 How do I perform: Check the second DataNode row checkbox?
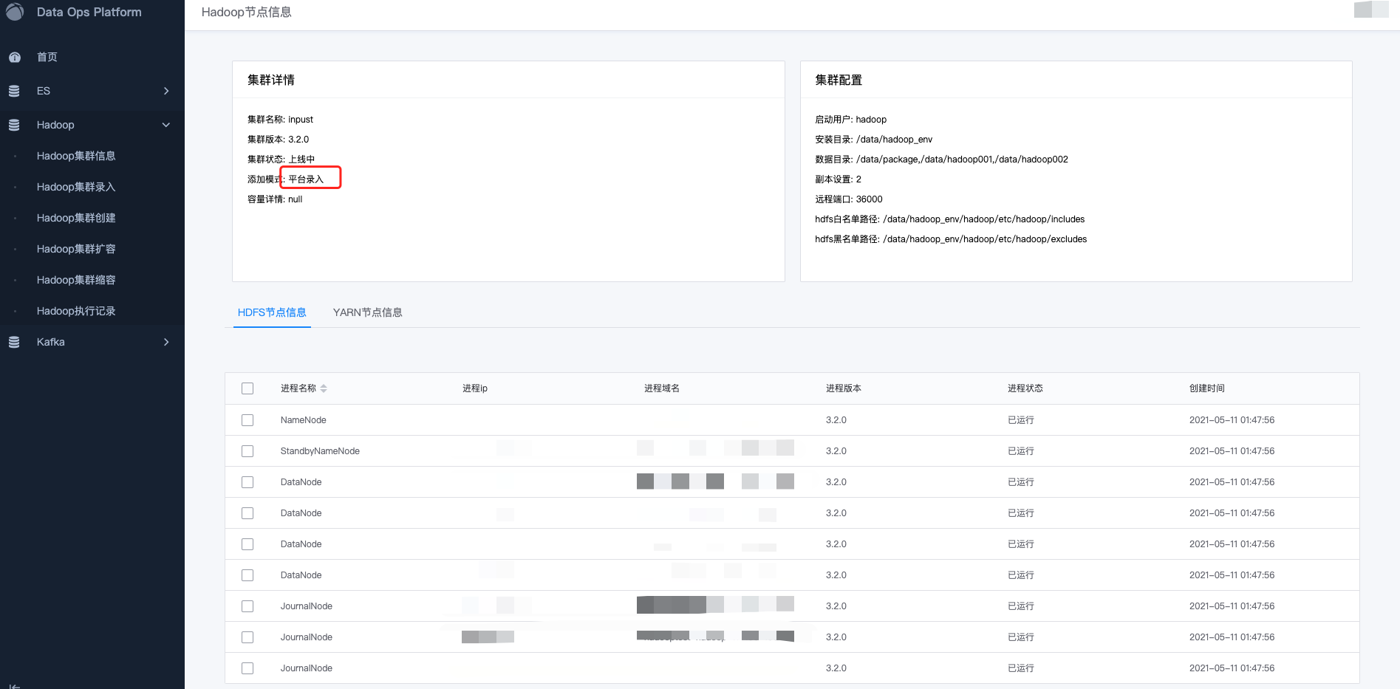click(x=247, y=513)
